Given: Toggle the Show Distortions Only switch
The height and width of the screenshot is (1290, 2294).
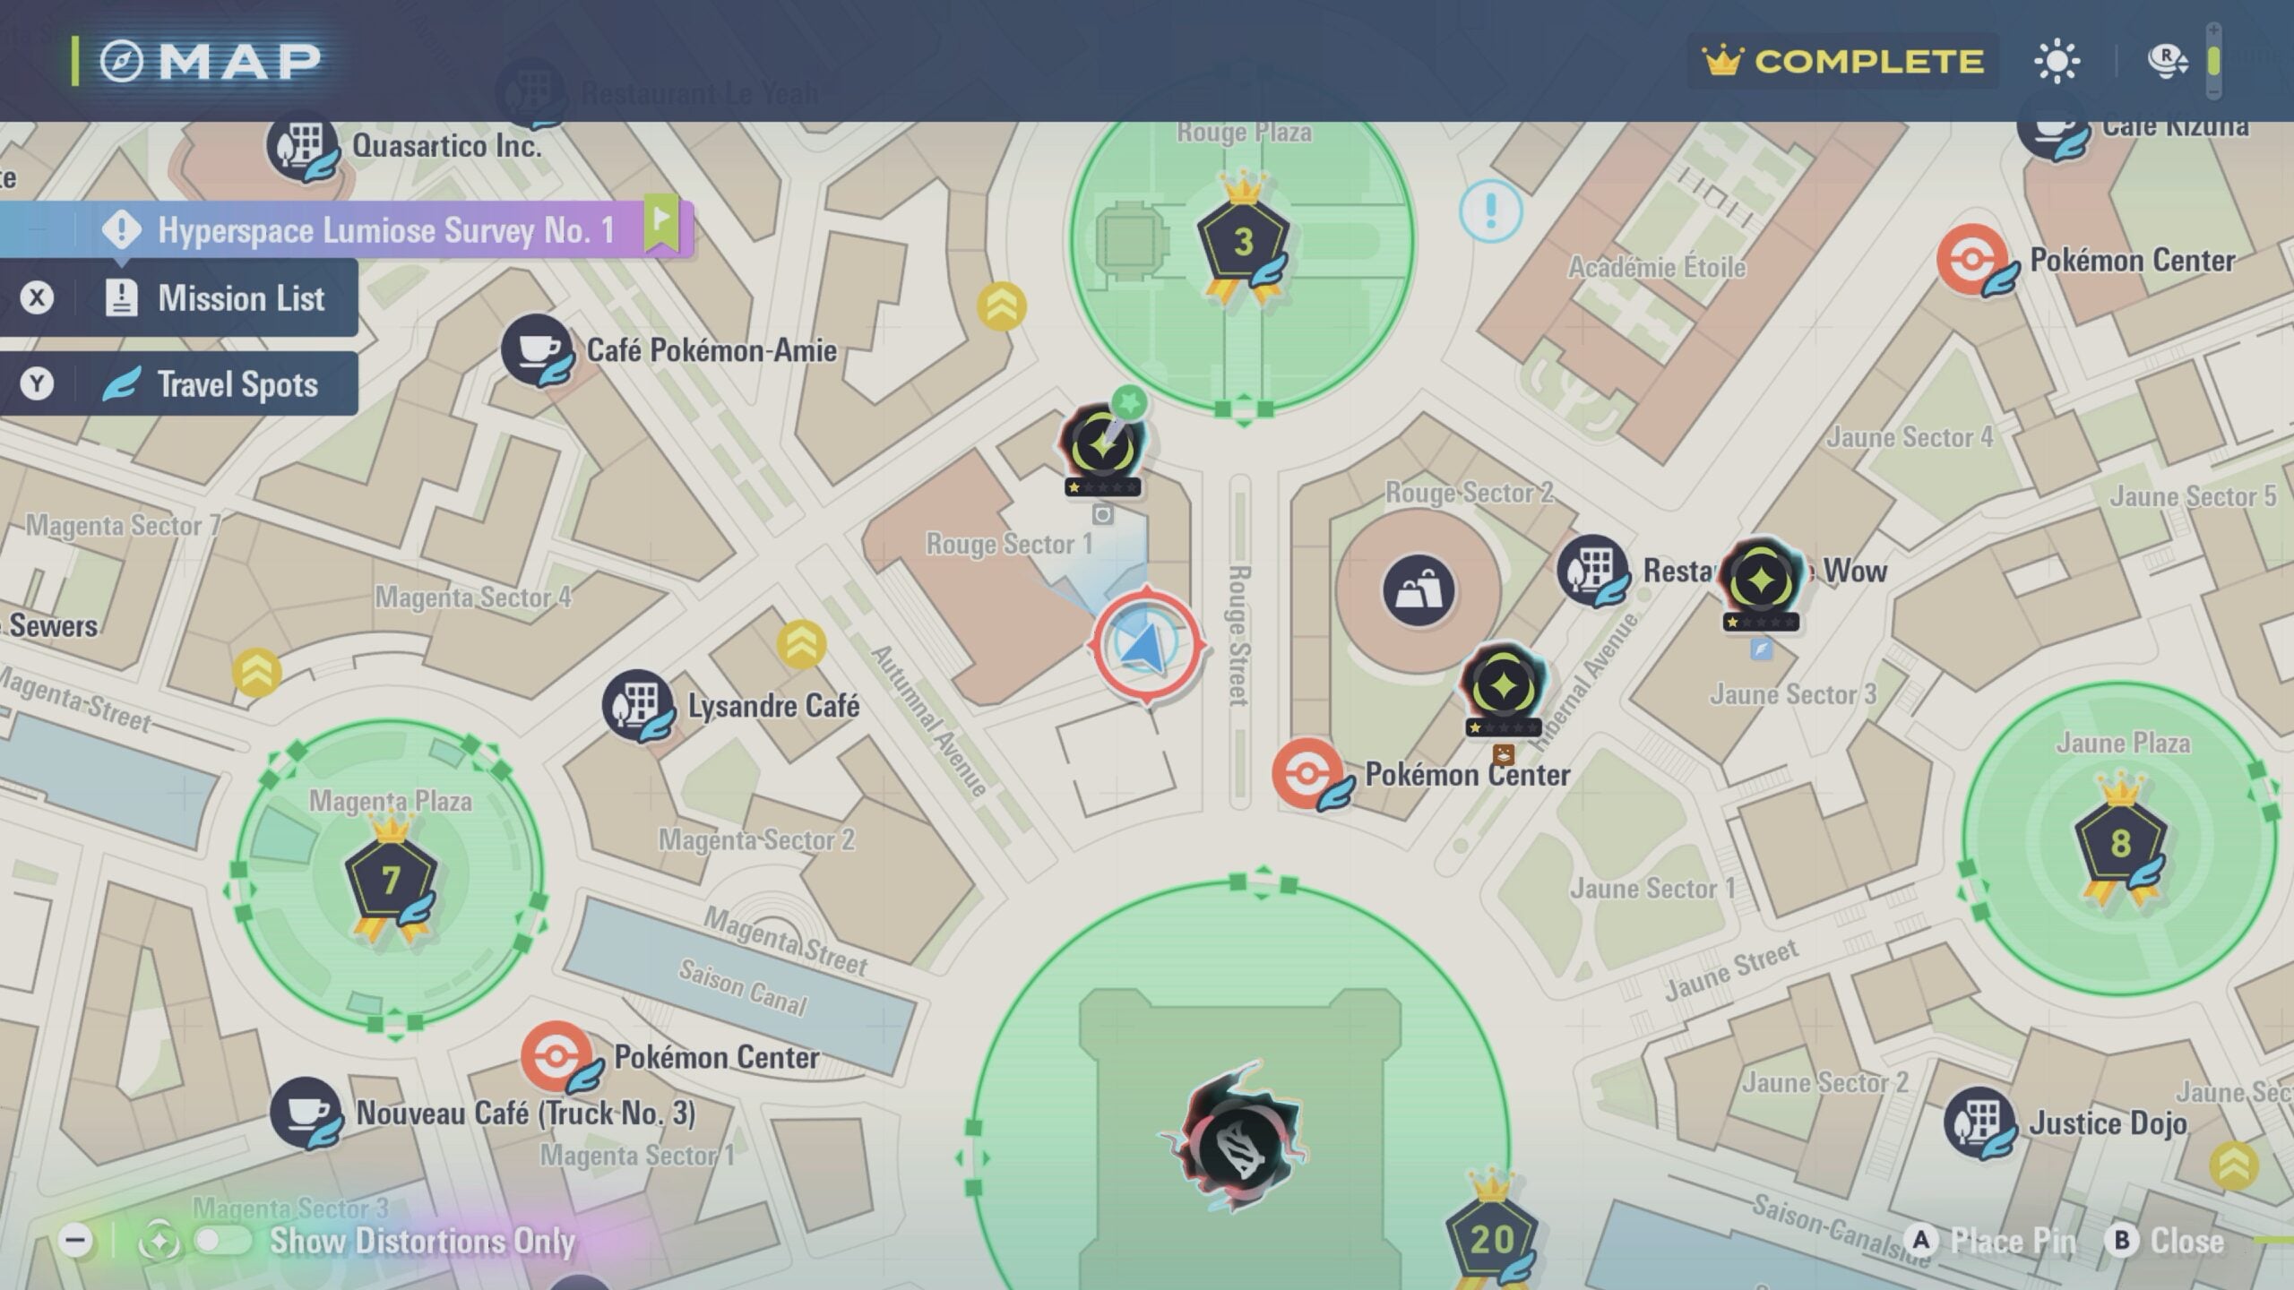Looking at the screenshot, I should pos(222,1241).
